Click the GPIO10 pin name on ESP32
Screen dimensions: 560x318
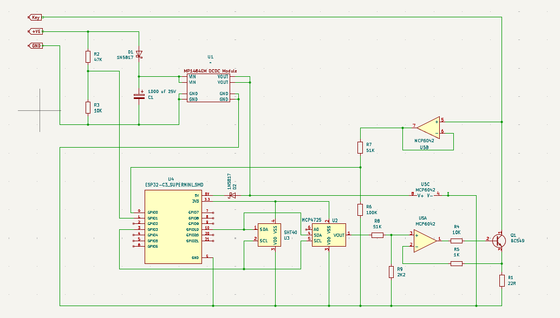[192, 230]
